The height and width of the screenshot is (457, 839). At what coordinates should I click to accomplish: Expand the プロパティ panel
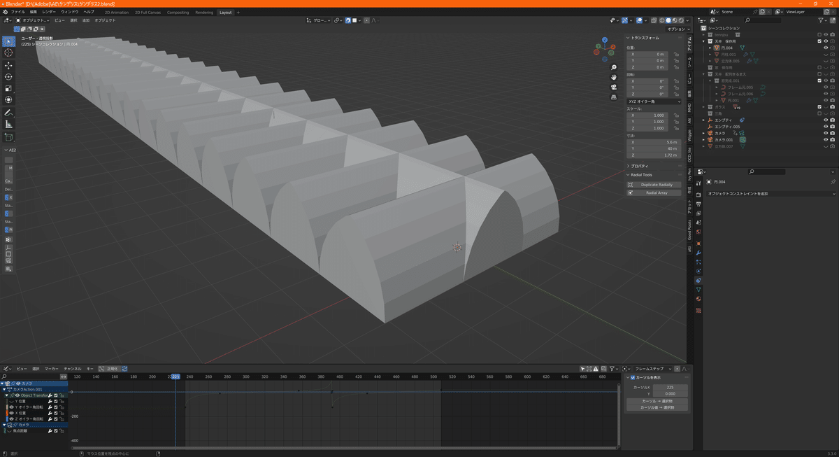point(640,166)
